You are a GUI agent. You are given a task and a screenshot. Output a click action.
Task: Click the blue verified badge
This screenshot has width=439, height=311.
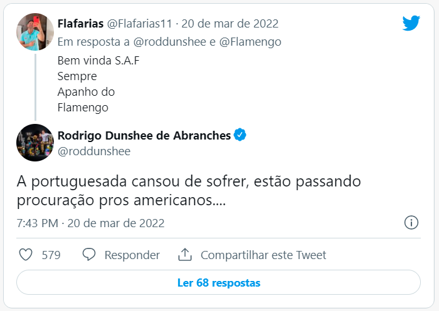[240, 135]
